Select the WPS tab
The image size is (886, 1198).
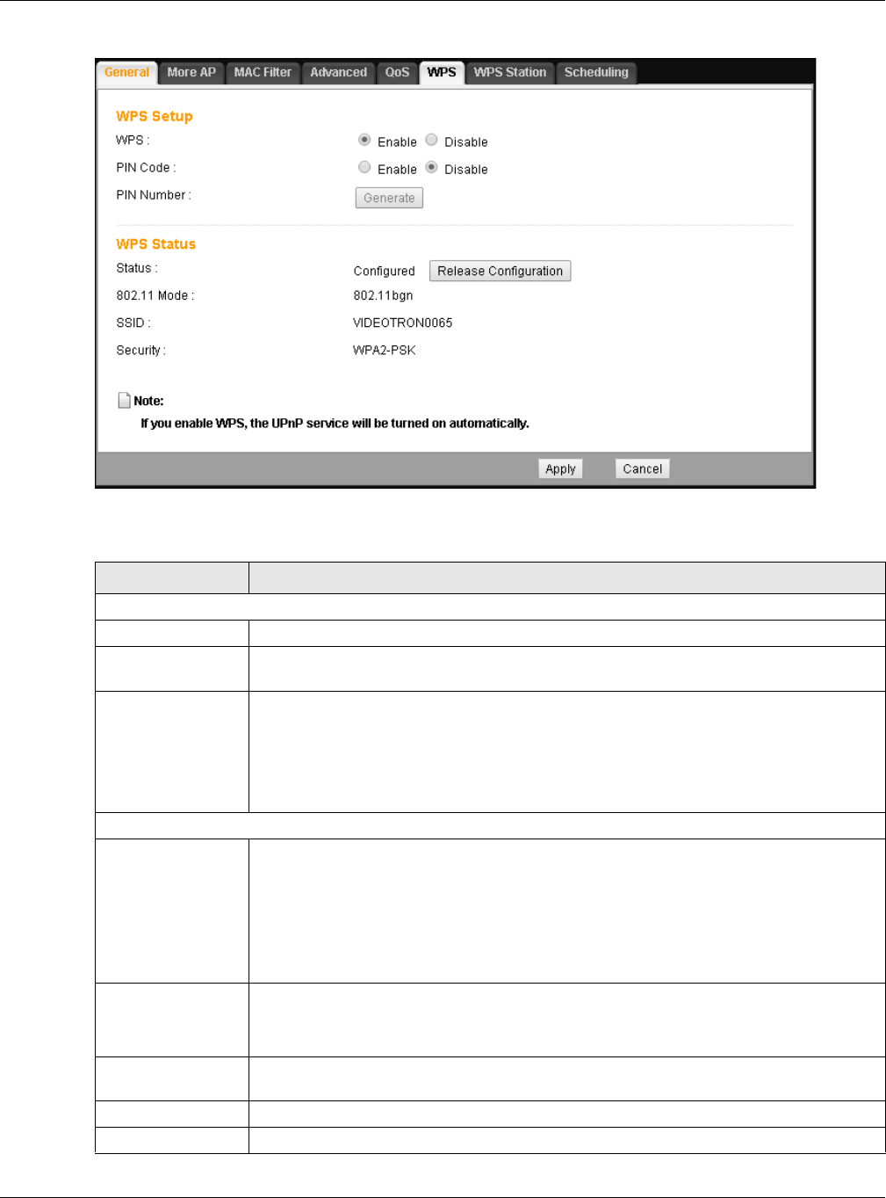coord(442,73)
